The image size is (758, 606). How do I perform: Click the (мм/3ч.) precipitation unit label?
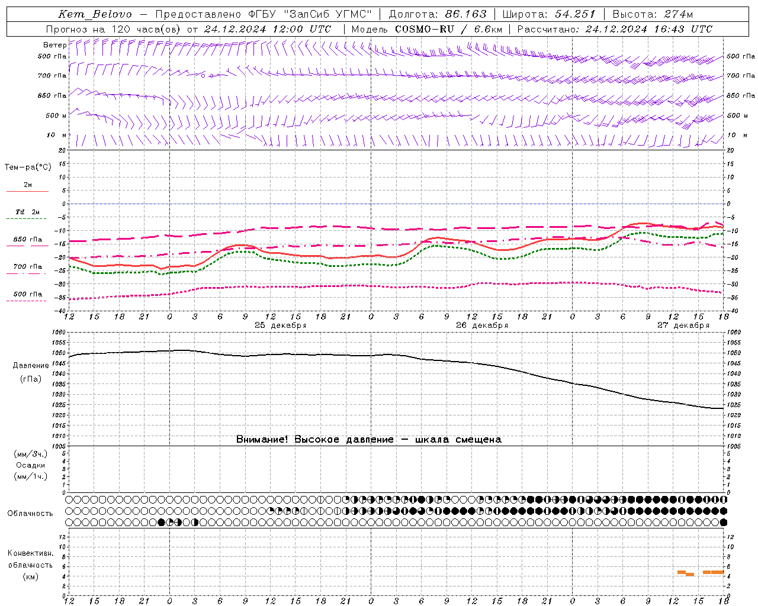31,454
